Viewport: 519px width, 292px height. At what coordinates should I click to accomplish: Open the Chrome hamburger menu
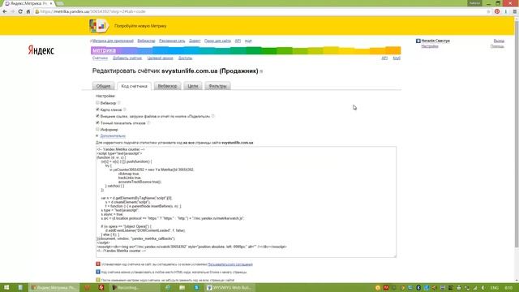tap(515, 11)
